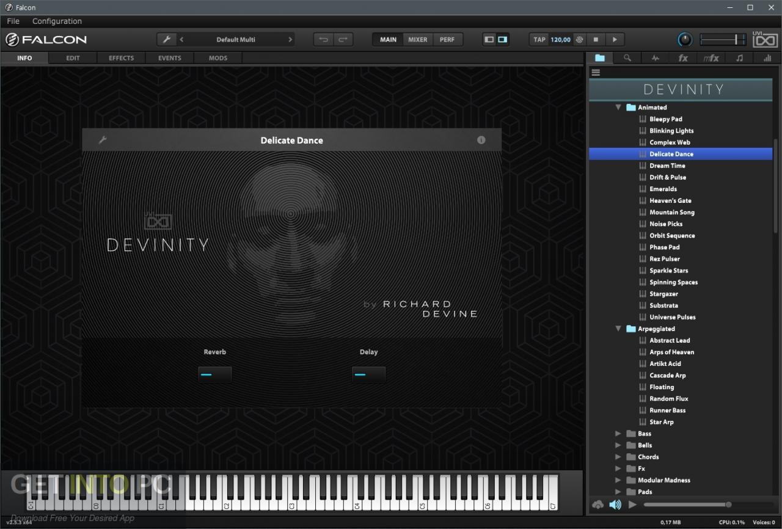Open the fx browser tab
Image resolution: width=782 pixels, height=529 pixels.
click(x=683, y=58)
